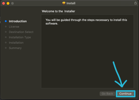Click the gray bullet beside Installation Type

[6, 37]
